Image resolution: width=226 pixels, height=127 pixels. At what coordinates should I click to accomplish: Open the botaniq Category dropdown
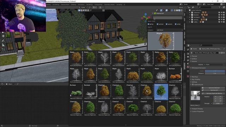coord(169,30)
